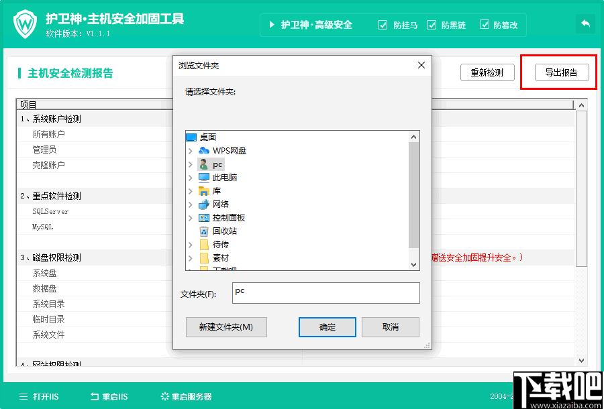Click the 确定 confirm button

pos(327,327)
